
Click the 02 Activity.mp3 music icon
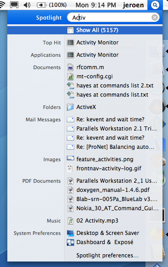click(70, 221)
